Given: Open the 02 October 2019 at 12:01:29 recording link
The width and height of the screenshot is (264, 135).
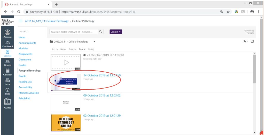Looking at the screenshot, I should [102, 116].
